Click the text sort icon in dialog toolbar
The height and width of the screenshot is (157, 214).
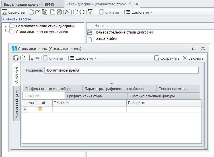(x=31, y=58)
